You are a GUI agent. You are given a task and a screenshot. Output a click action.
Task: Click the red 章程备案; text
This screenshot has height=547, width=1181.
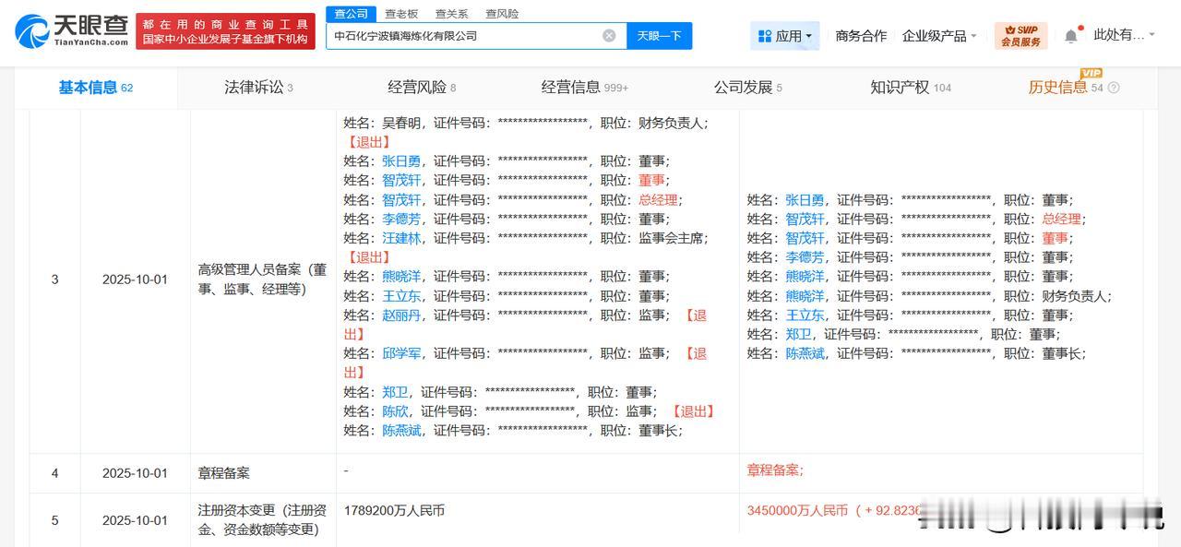775,470
